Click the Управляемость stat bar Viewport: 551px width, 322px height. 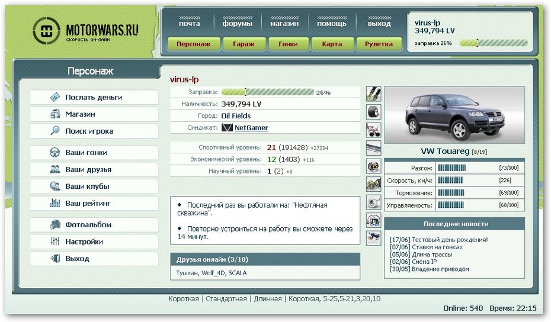pyautogui.click(x=451, y=205)
